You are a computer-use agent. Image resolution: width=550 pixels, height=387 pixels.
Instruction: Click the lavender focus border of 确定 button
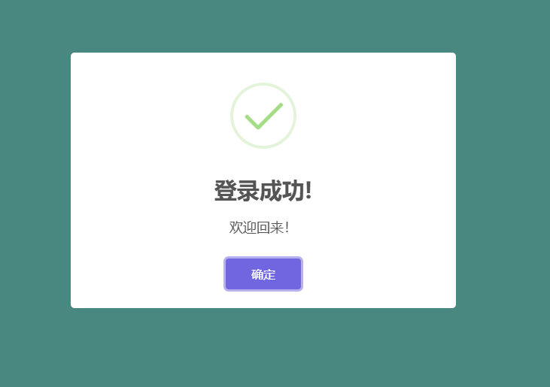click(x=224, y=274)
